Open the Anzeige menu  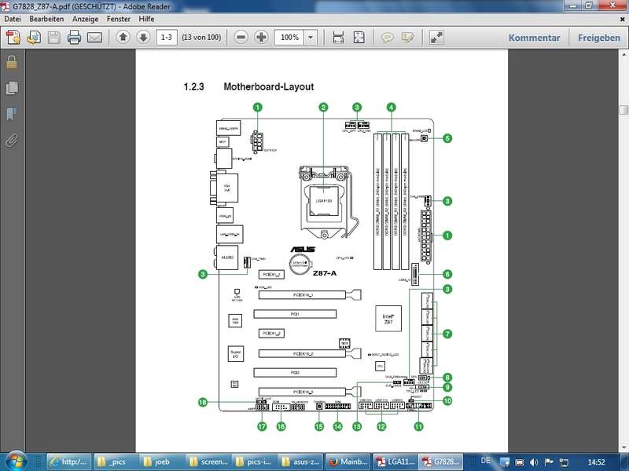(x=86, y=18)
